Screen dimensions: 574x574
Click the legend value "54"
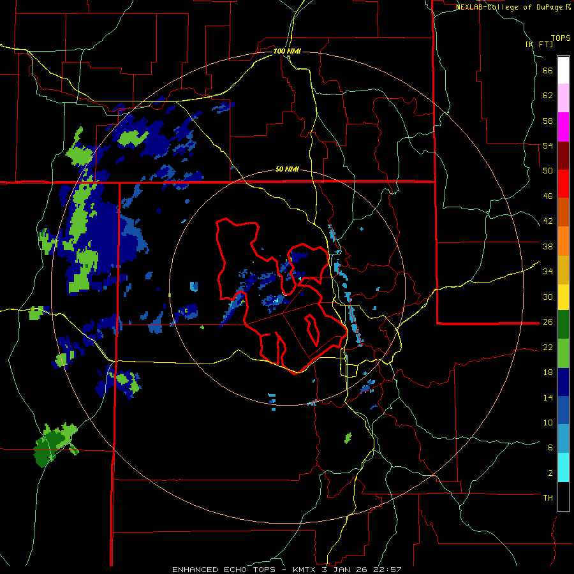[548, 145]
